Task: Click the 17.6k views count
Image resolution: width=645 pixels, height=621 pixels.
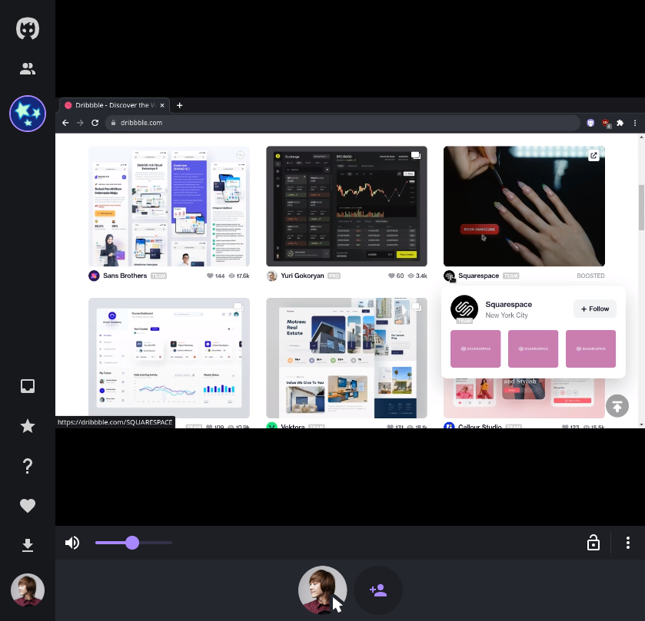Action: 243,276
